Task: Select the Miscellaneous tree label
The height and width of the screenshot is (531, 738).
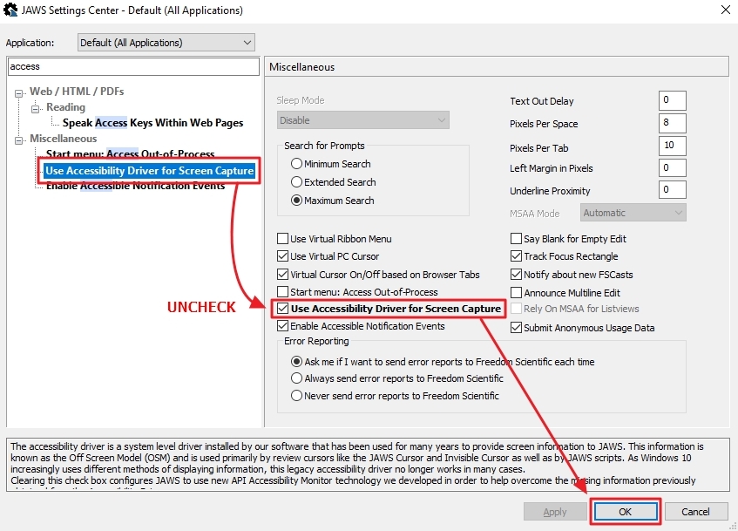Action: click(63, 139)
